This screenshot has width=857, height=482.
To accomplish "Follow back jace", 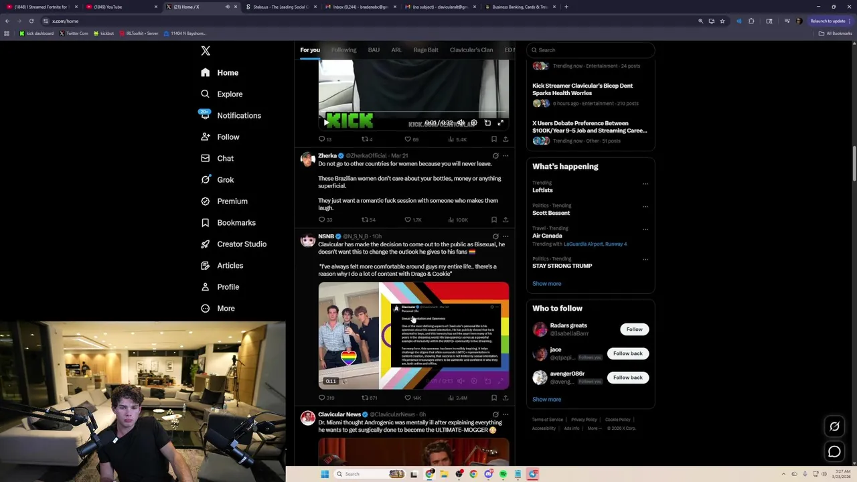I will click(x=627, y=353).
